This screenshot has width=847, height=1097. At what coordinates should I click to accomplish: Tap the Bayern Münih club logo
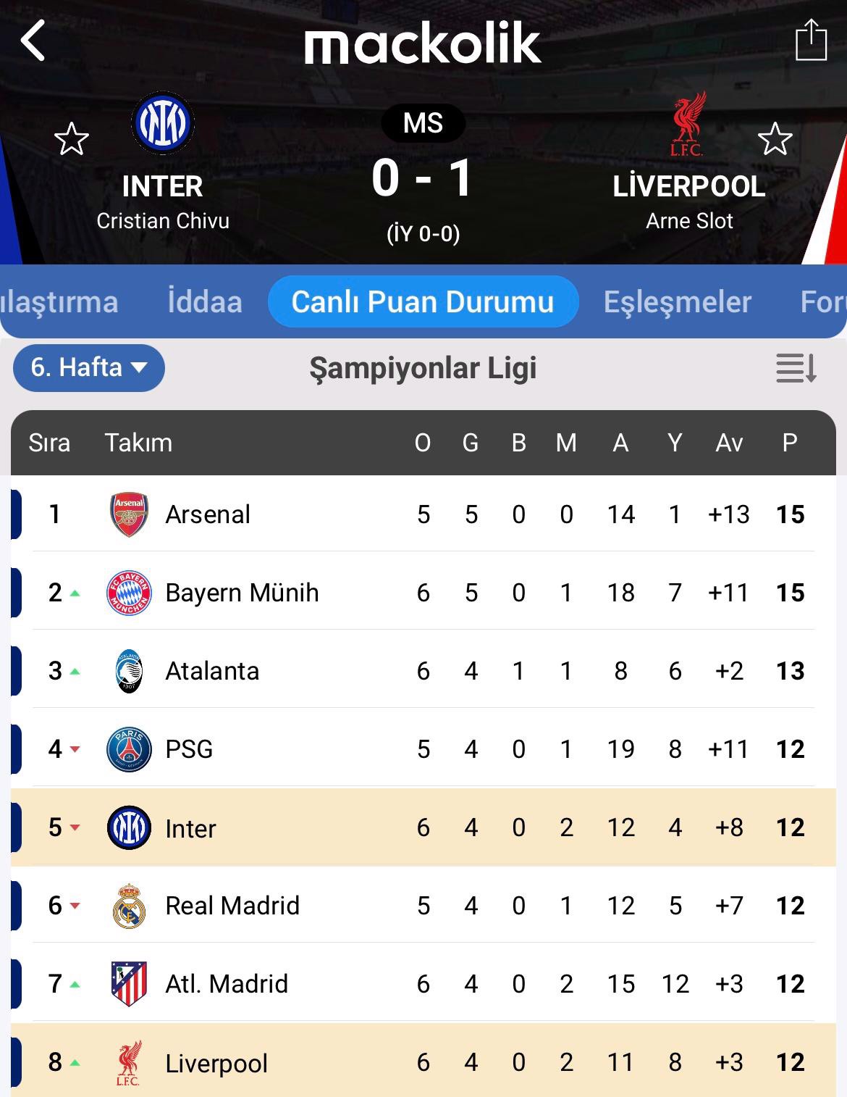(x=129, y=593)
